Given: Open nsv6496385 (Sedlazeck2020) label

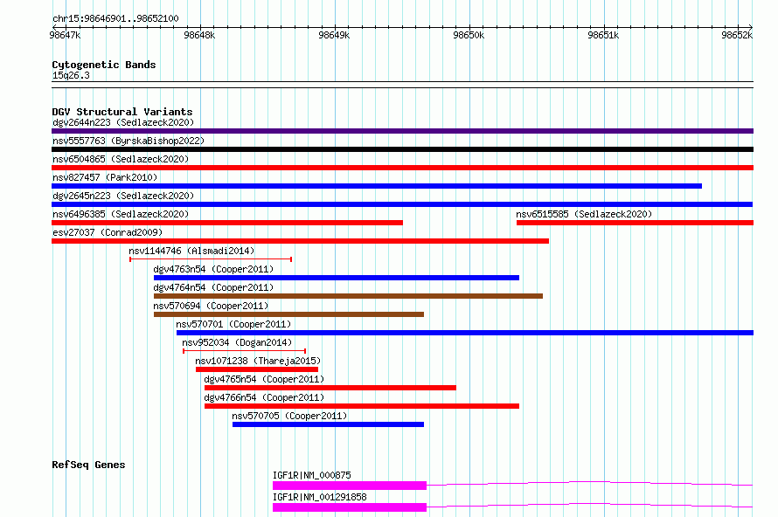Looking at the screenshot, I should [121, 214].
